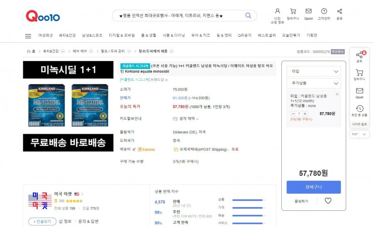Click 주소복사 button

338,52
